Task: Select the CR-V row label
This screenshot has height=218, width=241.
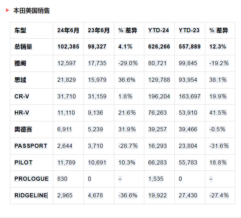Action: point(22,97)
